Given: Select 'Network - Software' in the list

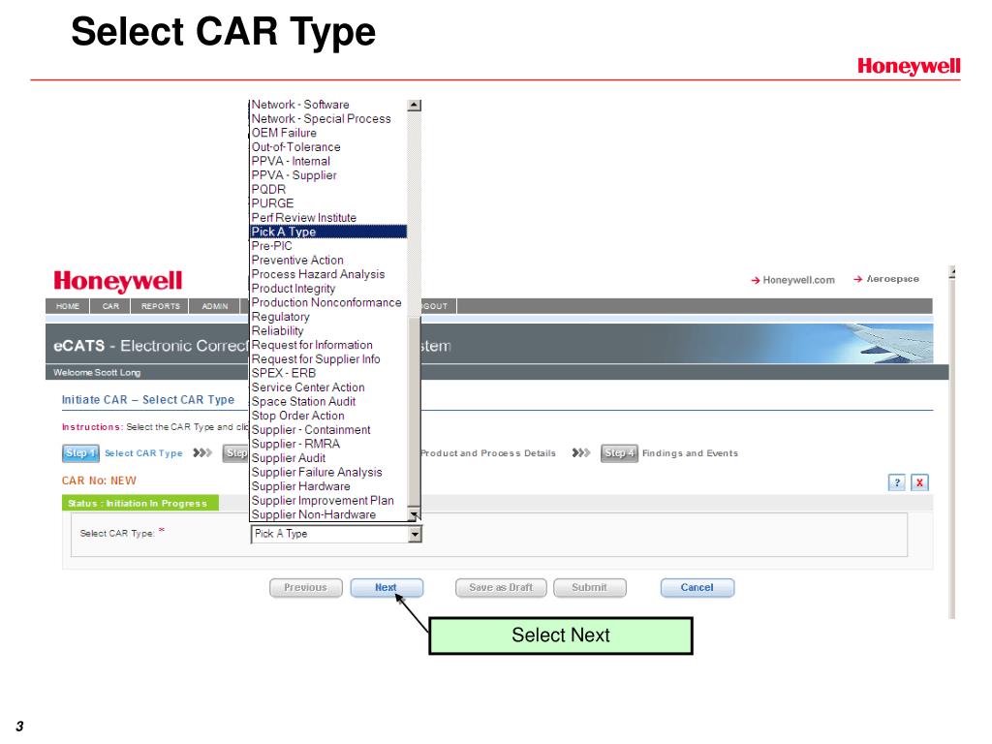Looking at the screenshot, I should (328, 105).
